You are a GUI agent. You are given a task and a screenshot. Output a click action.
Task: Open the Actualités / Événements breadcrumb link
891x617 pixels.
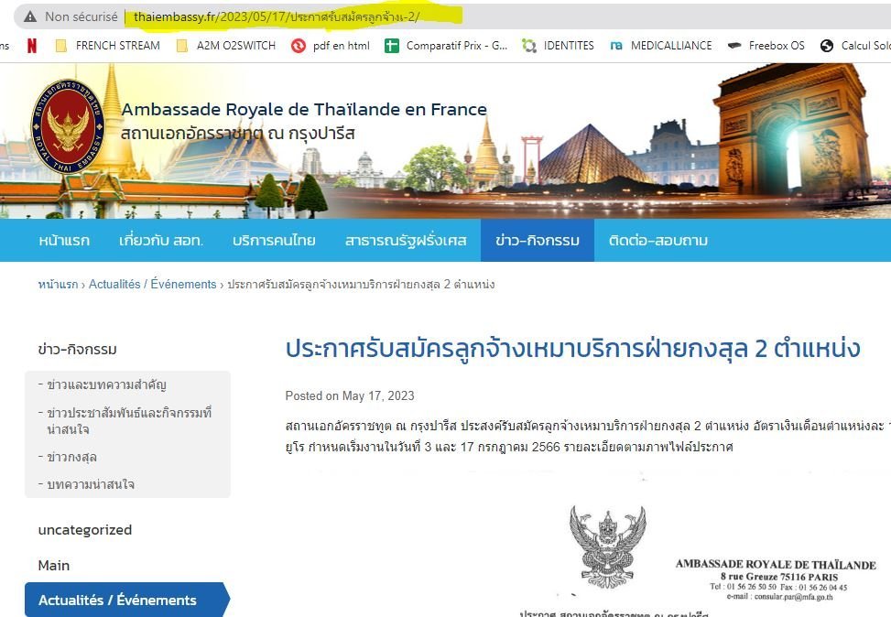click(154, 285)
